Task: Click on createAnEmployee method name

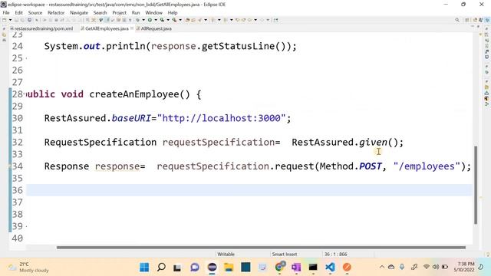Action: coord(134,94)
